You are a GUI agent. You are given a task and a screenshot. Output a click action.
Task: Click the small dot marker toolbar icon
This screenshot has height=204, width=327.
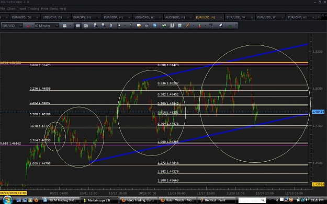click(x=119, y=26)
